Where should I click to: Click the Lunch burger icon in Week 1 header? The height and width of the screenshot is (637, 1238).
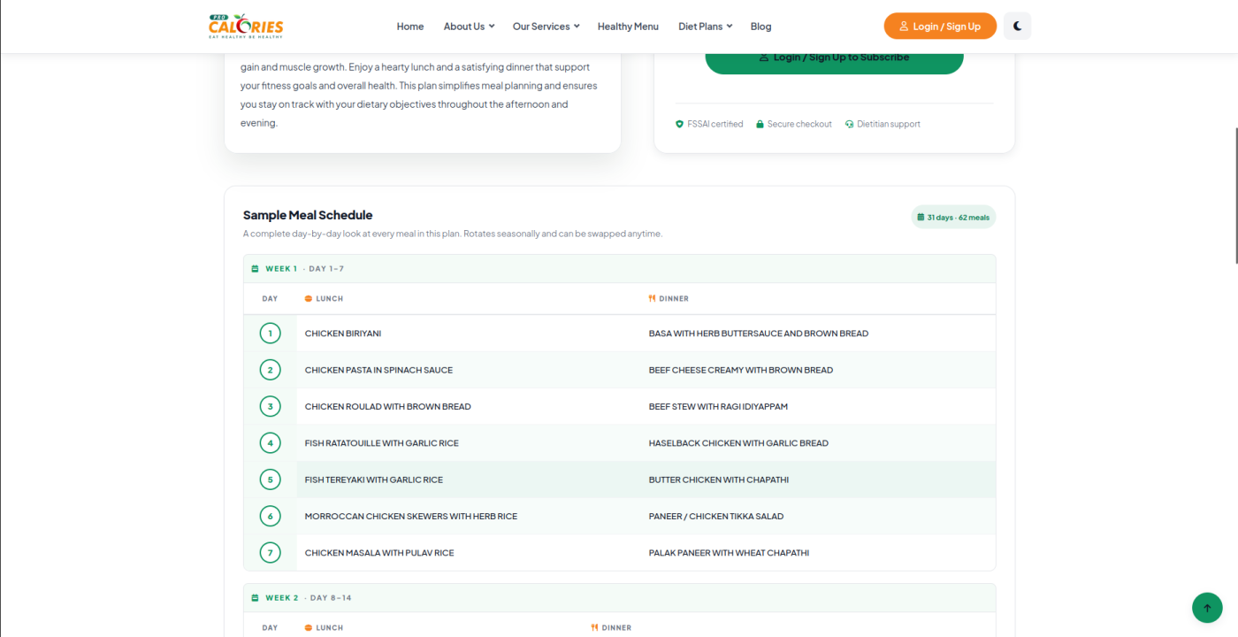pos(309,299)
